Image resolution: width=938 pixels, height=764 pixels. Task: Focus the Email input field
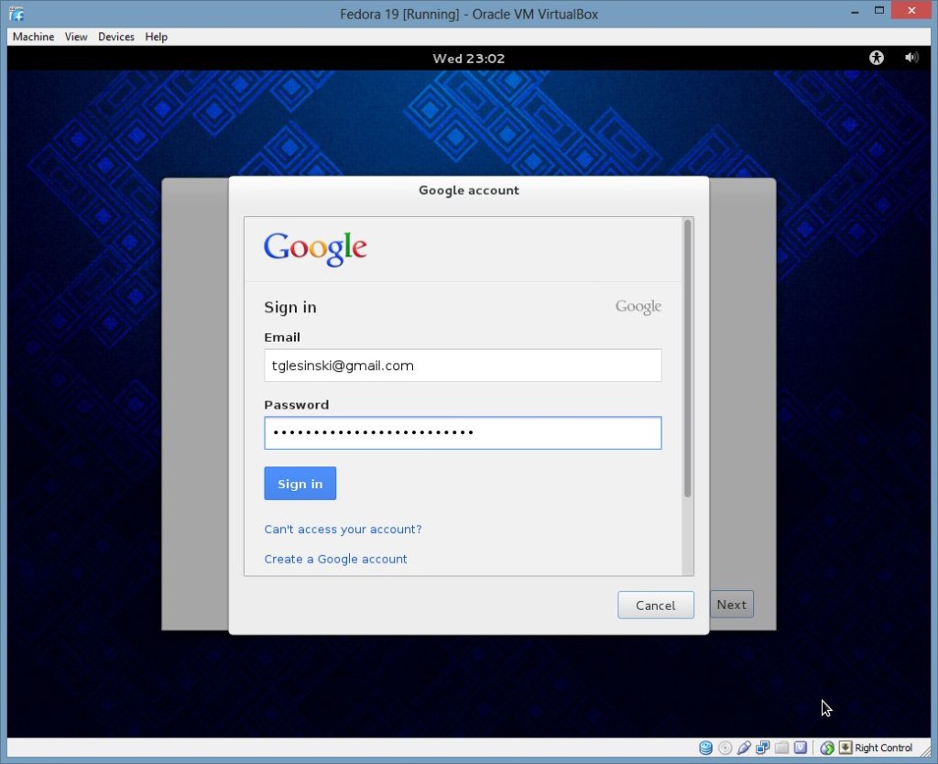point(463,366)
